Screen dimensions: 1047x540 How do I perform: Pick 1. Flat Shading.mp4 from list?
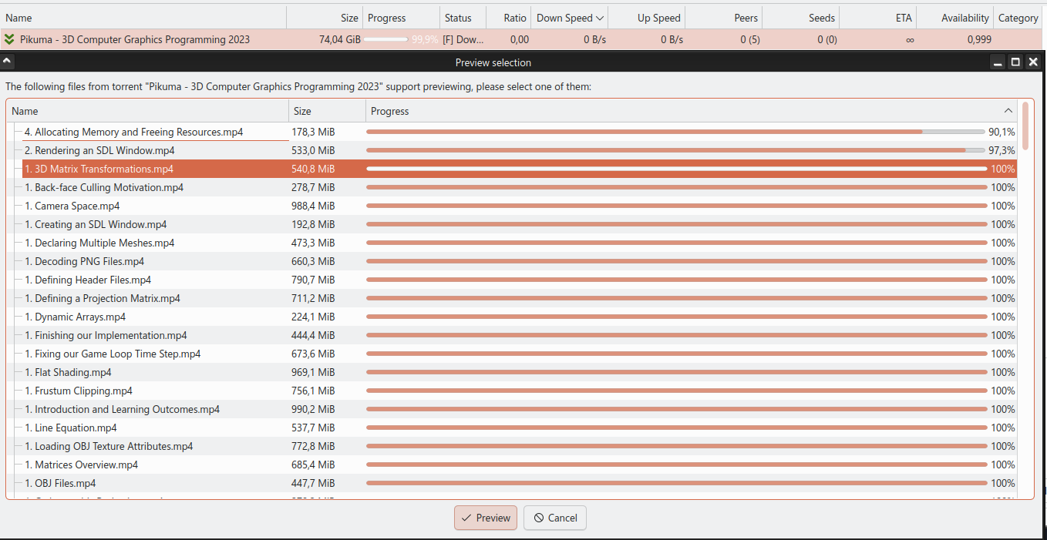point(68,372)
